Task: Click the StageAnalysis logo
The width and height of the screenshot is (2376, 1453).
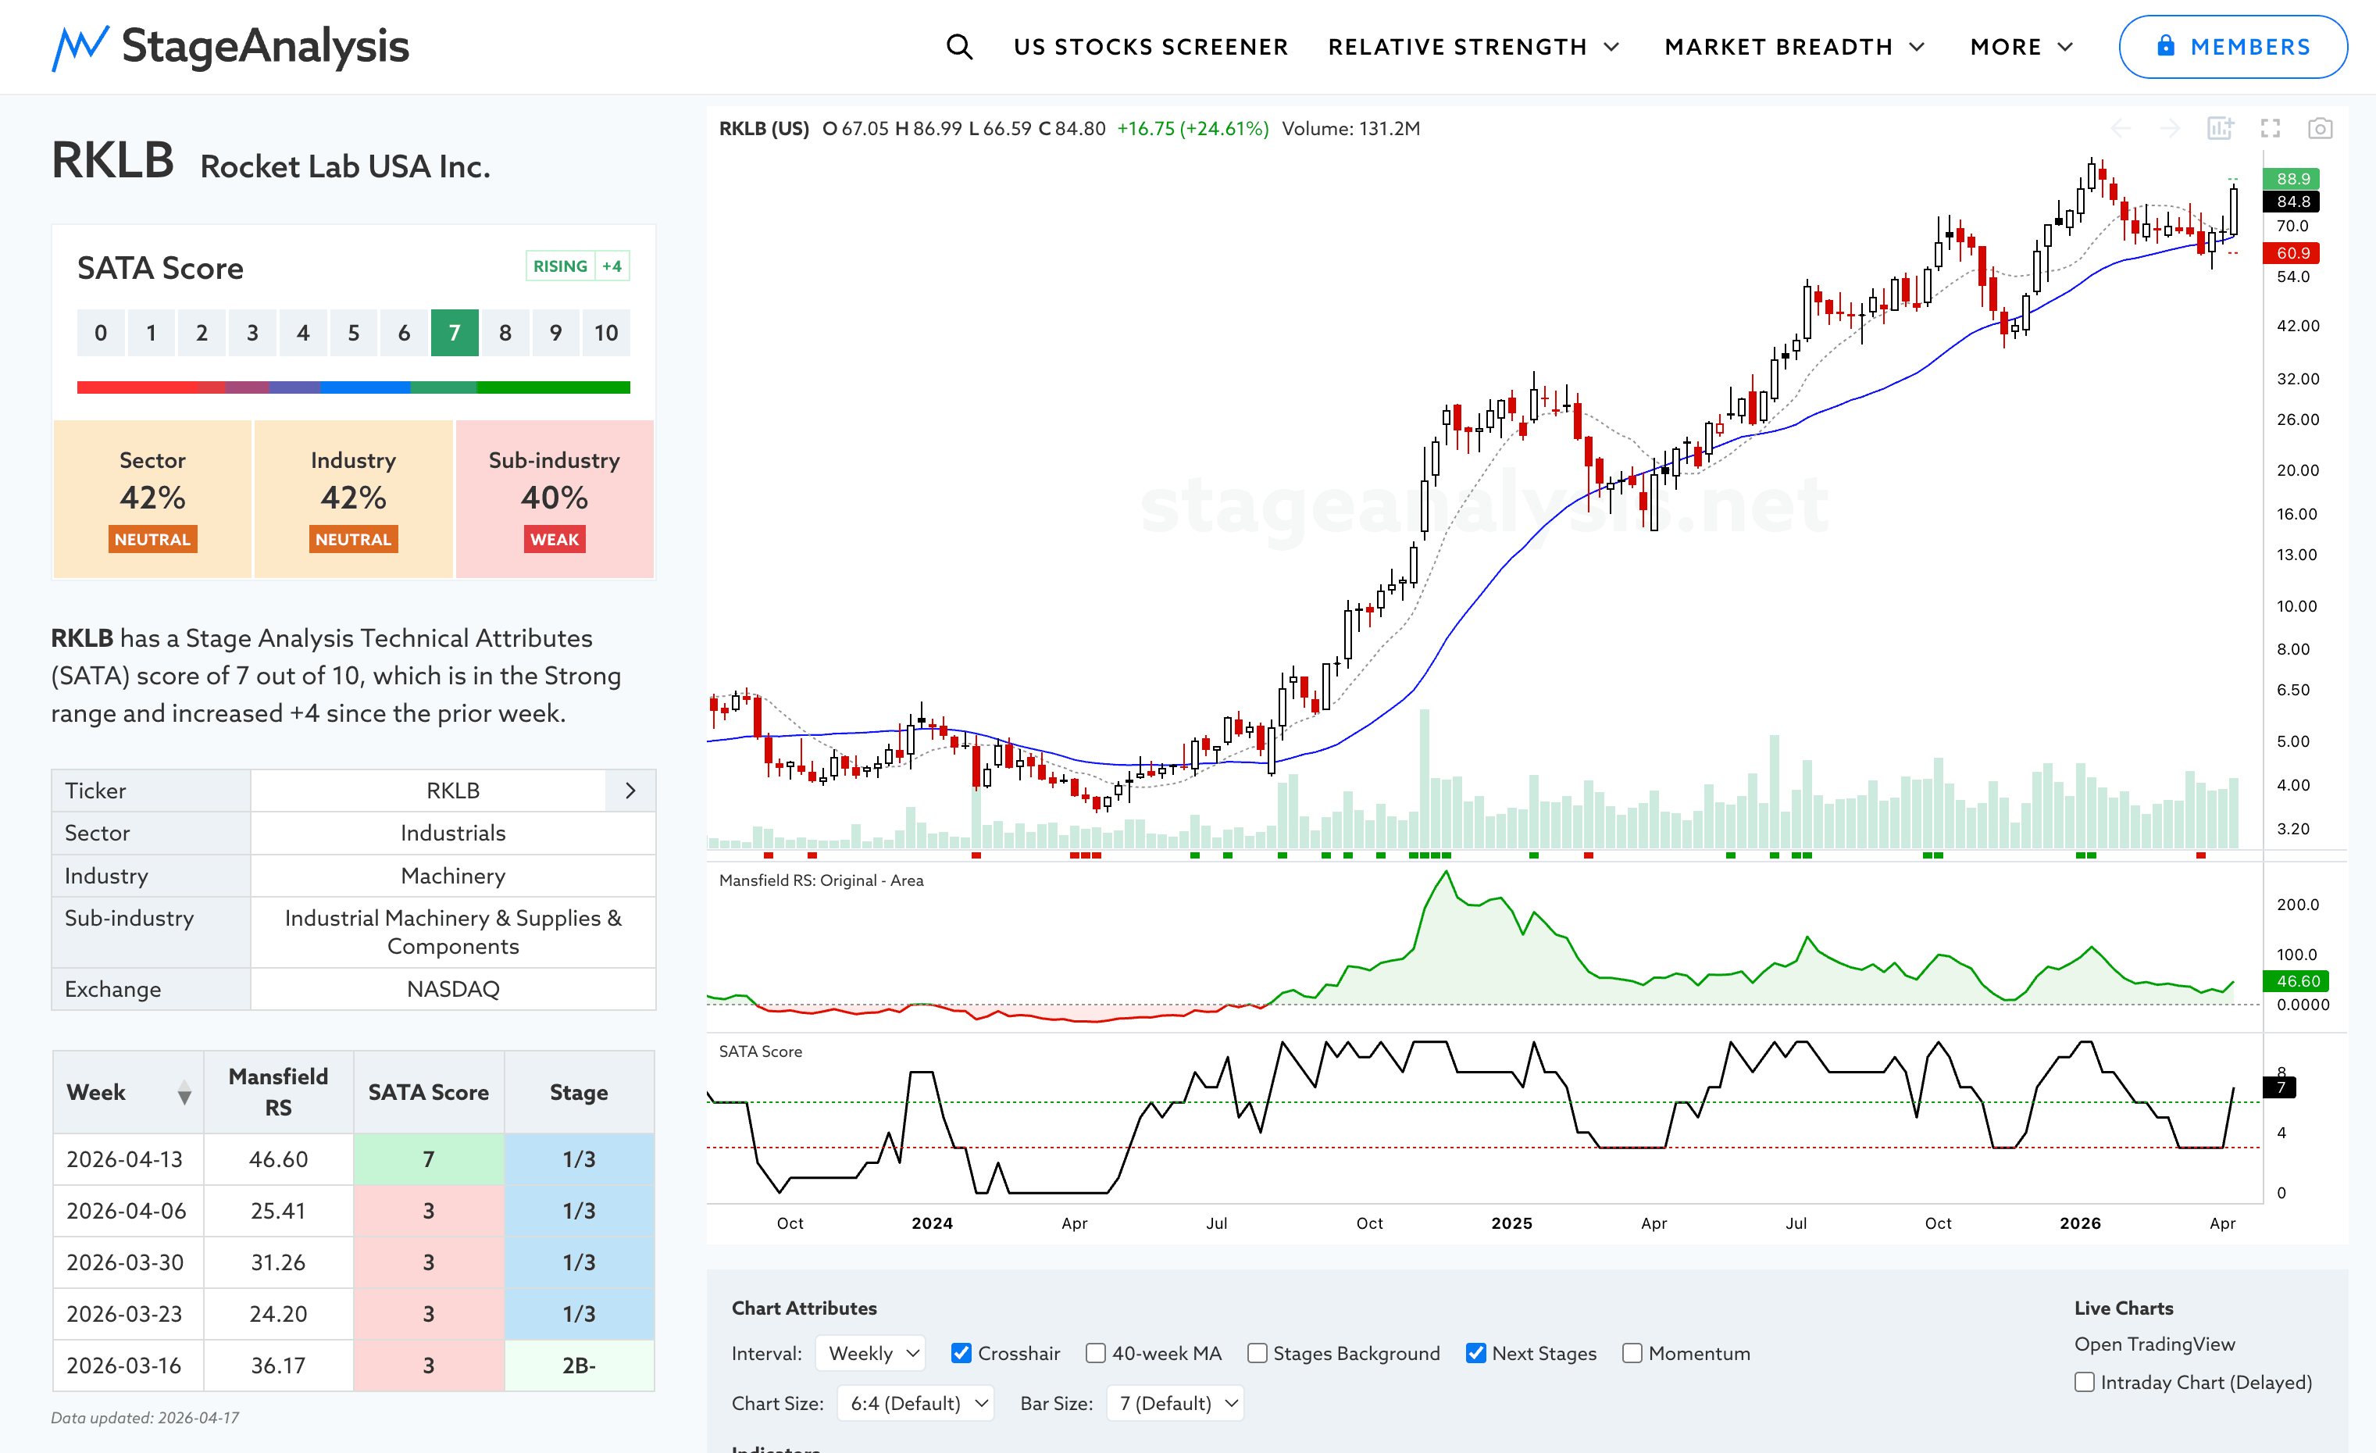Action: point(230,46)
